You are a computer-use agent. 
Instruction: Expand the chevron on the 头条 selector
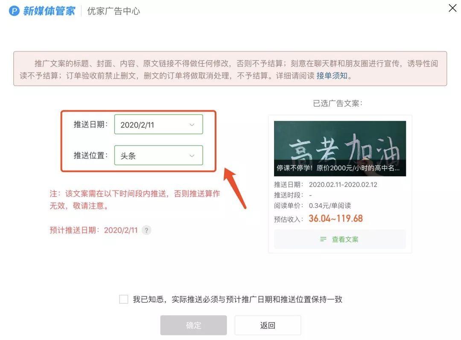tap(192, 156)
